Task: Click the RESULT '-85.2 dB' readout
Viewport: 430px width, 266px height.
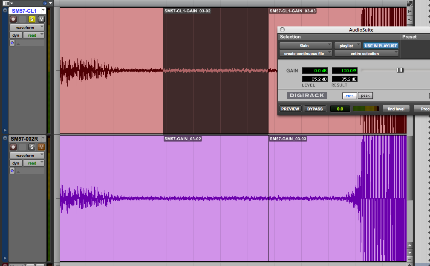Action: pyautogui.click(x=345, y=79)
